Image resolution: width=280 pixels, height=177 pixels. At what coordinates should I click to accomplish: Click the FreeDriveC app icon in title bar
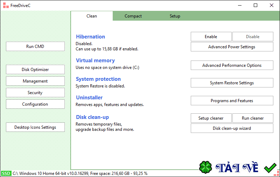[x=5, y=5]
